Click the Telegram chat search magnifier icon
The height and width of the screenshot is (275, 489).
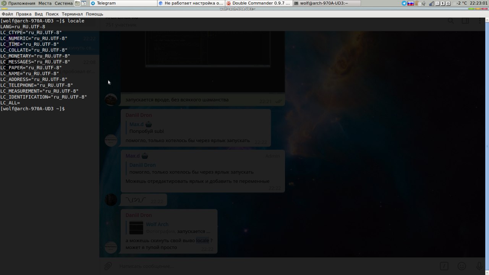click(x=451, y=21)
